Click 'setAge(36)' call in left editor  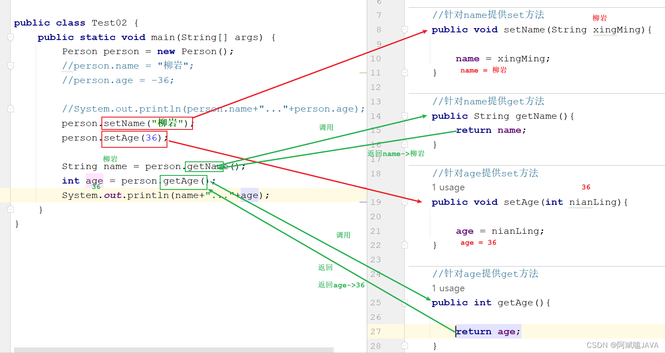coord(133,138)
